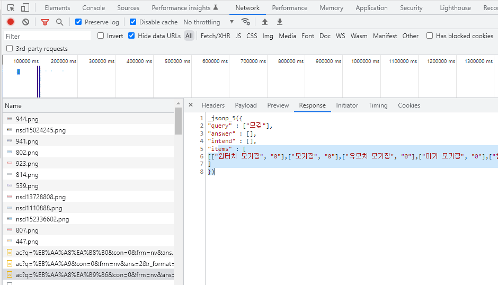Open the Application tab
498x285 pixels.
pos(371,7)
